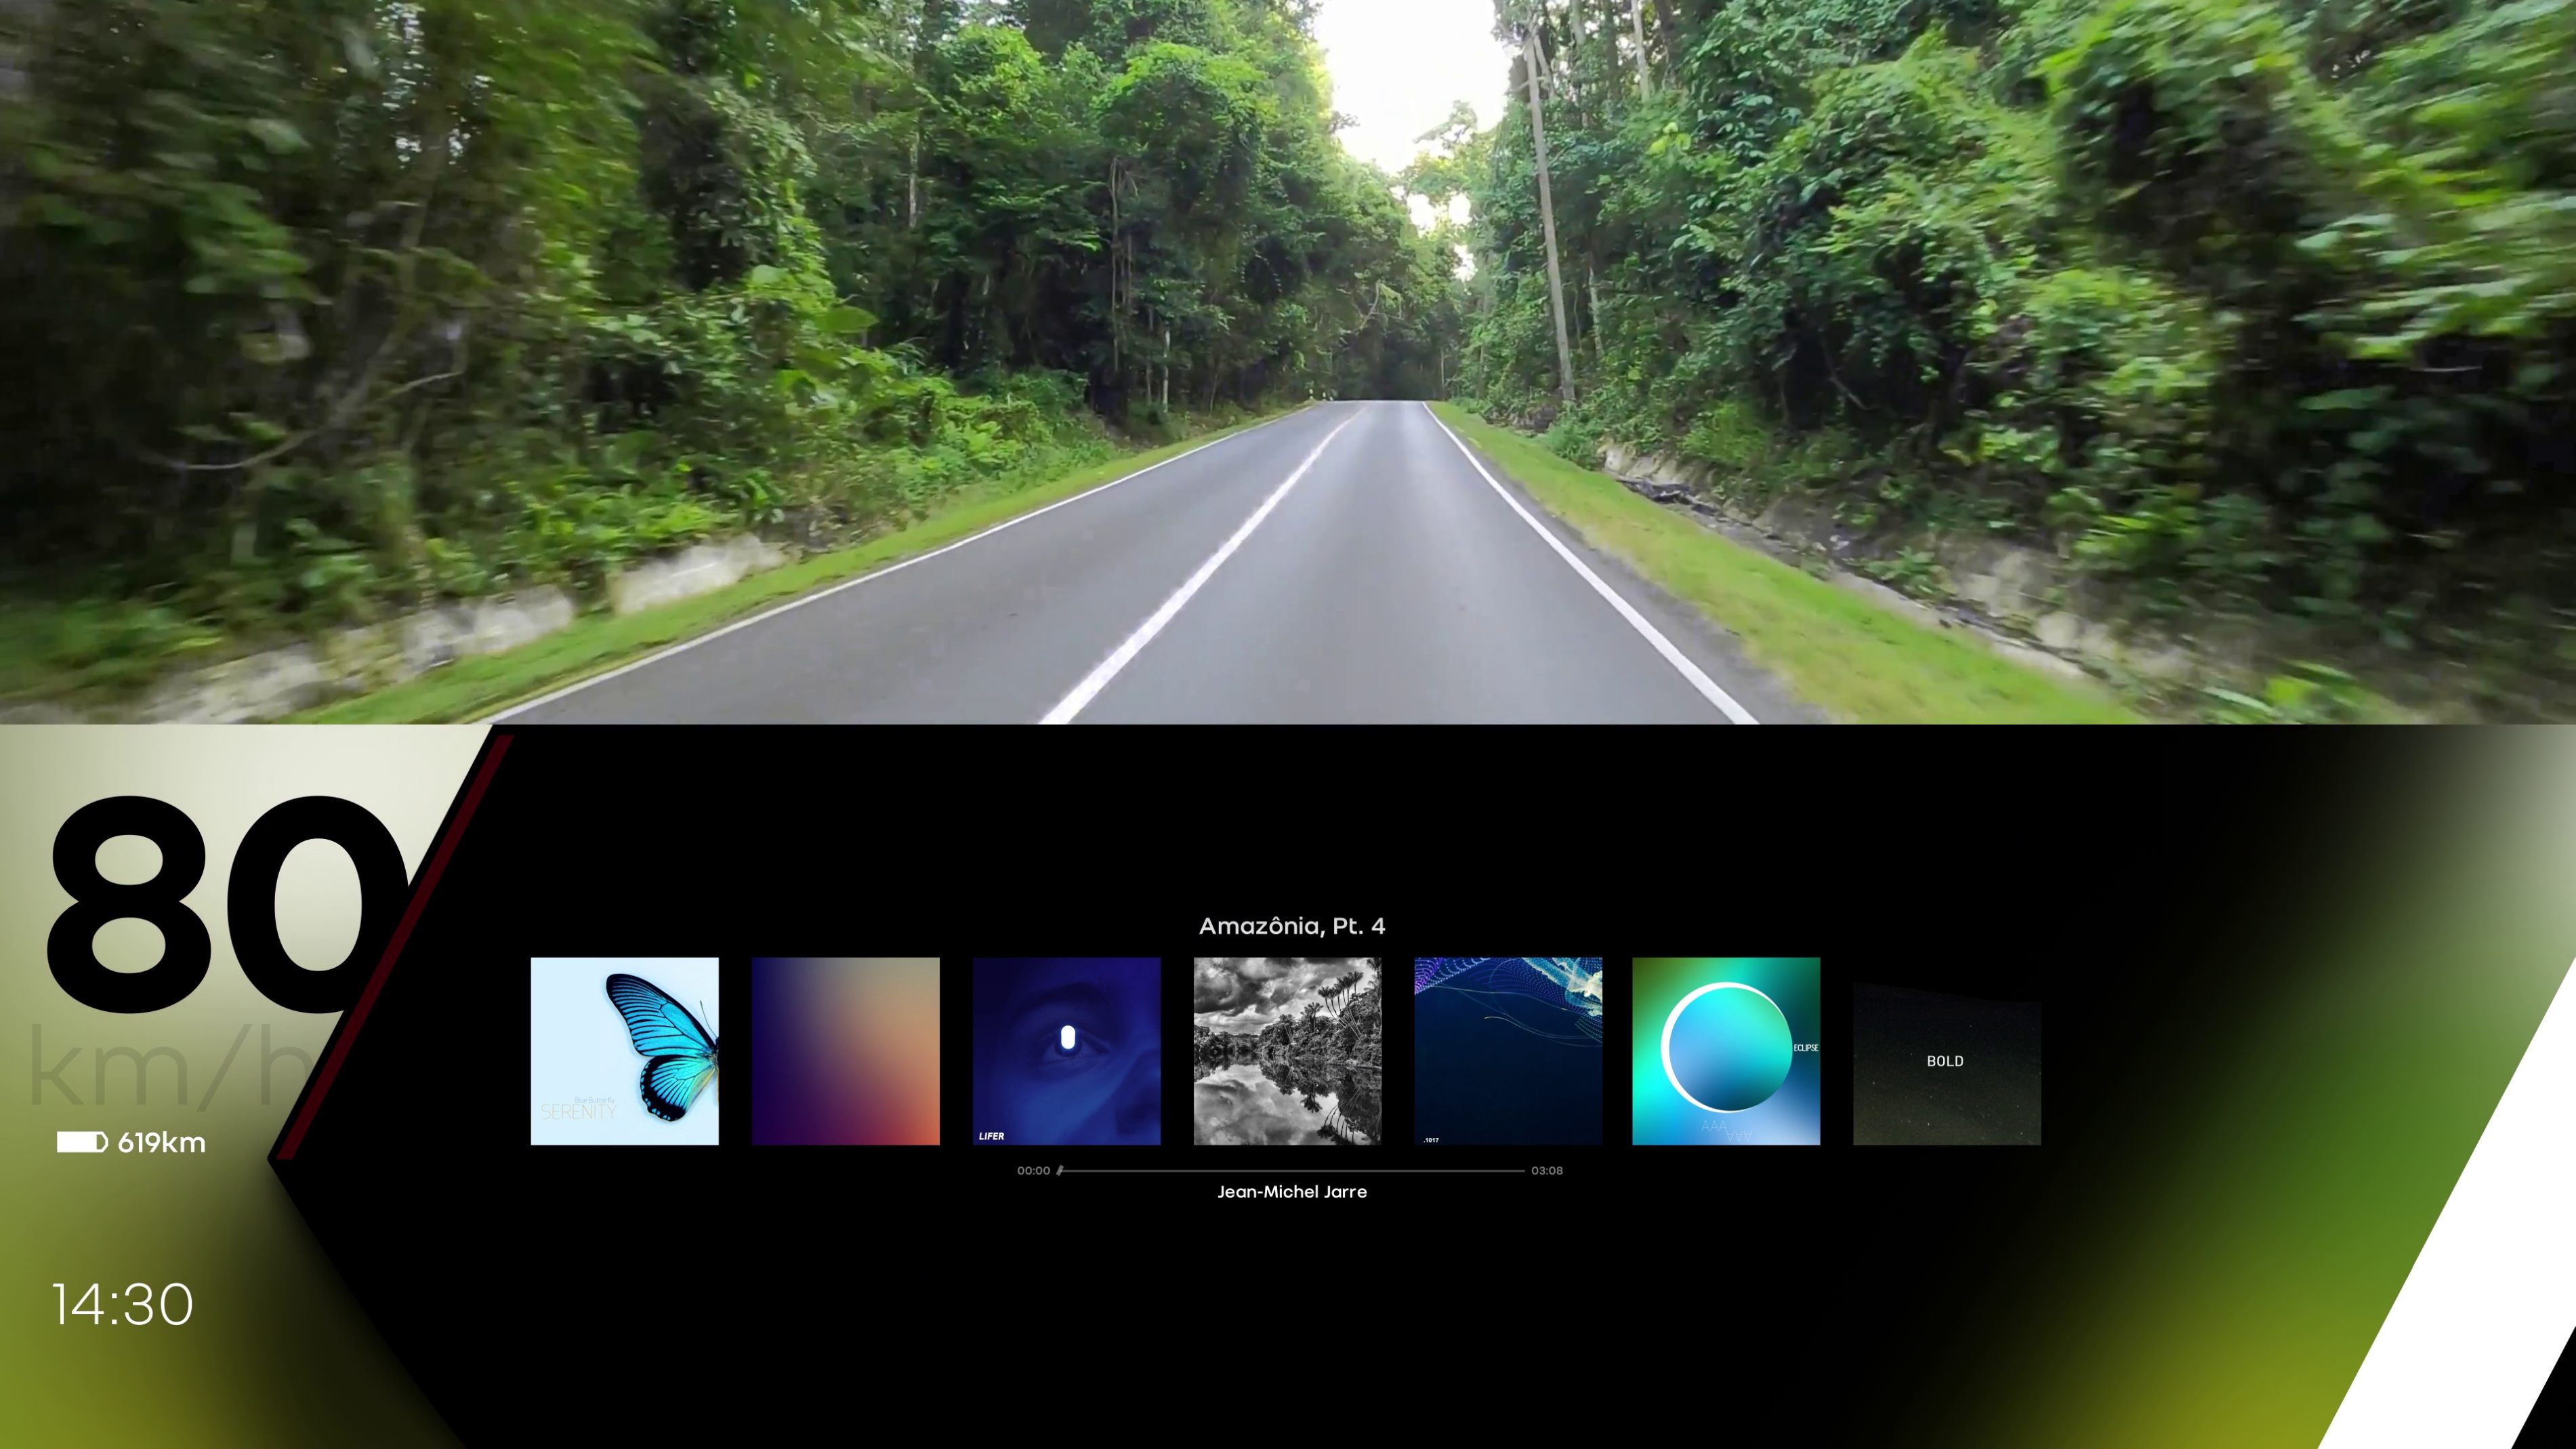Select the purple-orange gradient album cover
The width and height of the screenshot is (2576, 1449).
click(x=845, y=1050)
